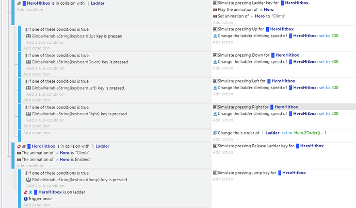This screenshot has height=208, width=356.
Task: Click the platformer icon on the keyboardUp speed action
Action: pyautogui.click(x=215, y=36)
